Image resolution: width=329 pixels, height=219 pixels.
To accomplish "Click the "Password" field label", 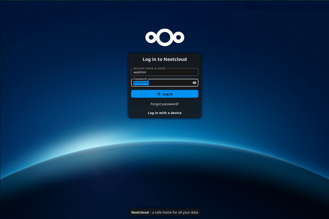I will pyautogui.click(x=140, y=79).
